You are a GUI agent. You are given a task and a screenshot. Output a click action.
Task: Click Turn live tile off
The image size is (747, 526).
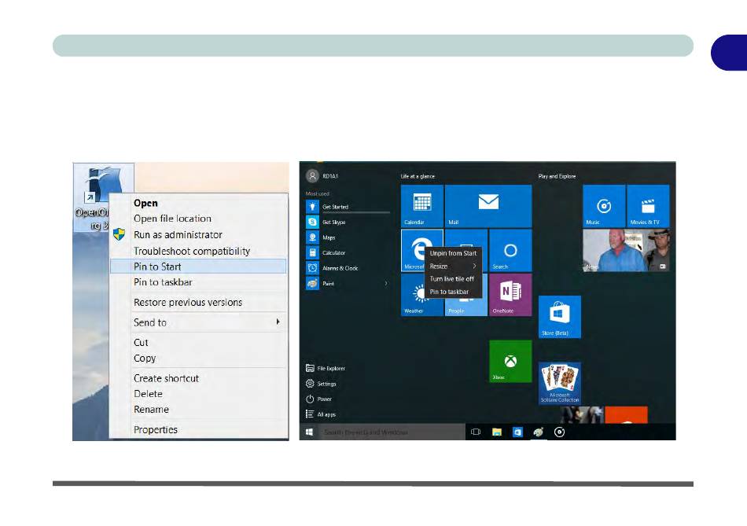(453, 279)
